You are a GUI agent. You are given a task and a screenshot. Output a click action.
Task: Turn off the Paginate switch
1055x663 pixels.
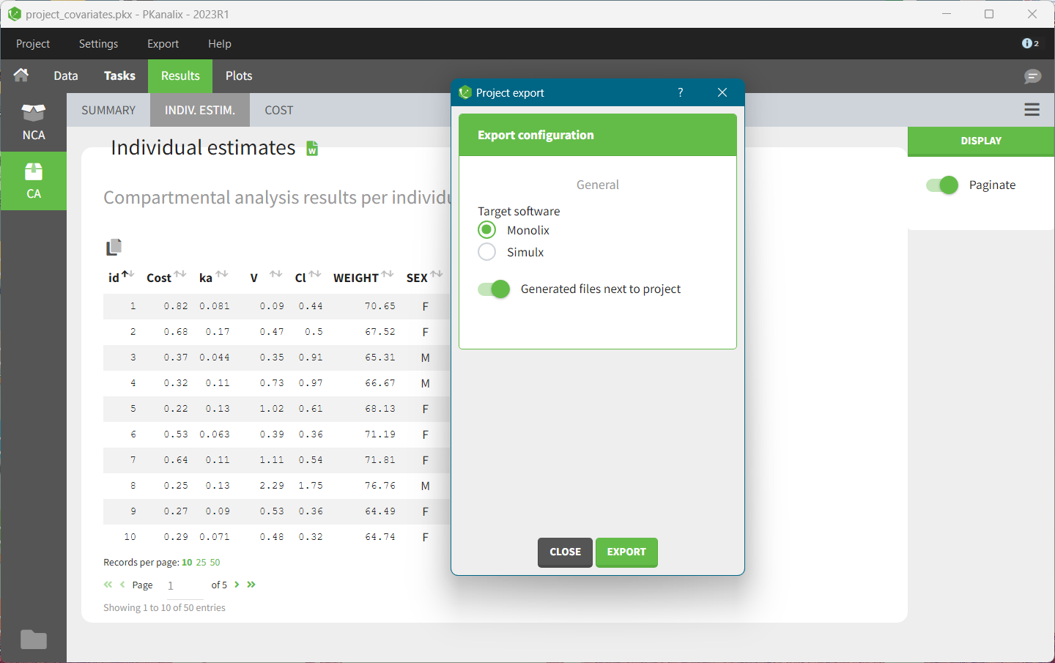[941, 185]
